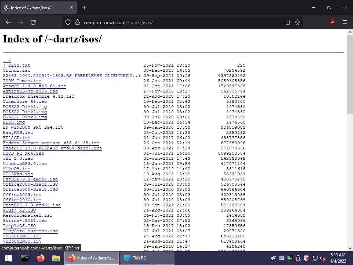This screenshot has height=265, width=353.
Task: Download ResourceHacker.iso
Action: pyautogui.click(x=28, y=216)
